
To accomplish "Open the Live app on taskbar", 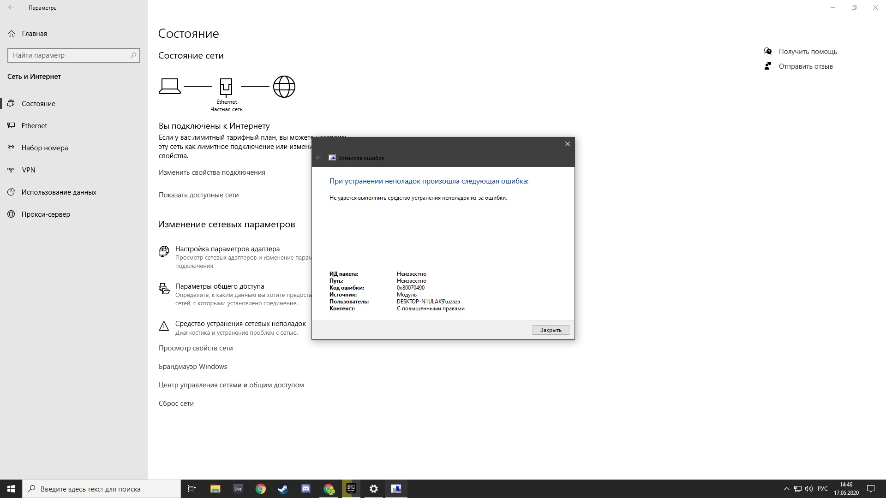I will (x=238, y=489).
